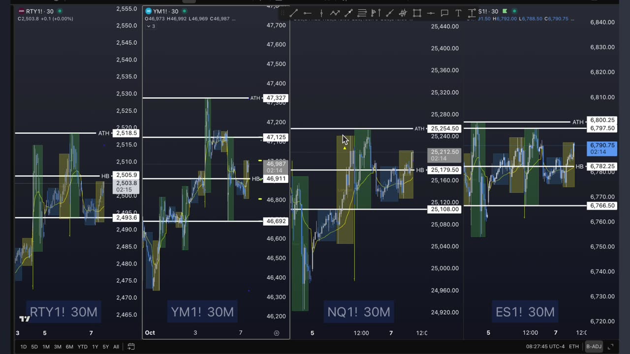This screenshot has height=354, width=630.
Task: Select the volume profile drawing tool
Action: [376, 13]
